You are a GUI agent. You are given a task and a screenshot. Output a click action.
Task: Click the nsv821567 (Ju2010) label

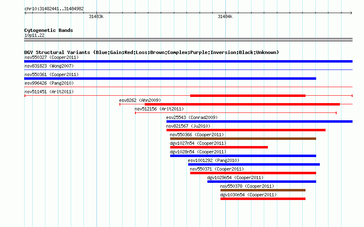pyautogui.click(x=188, y=126)
